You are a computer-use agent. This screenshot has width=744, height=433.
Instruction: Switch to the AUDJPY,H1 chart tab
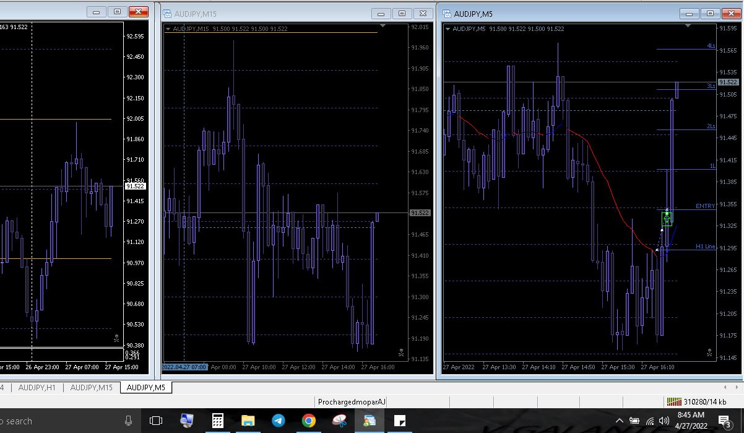pyautogui.click(x=37, y=388)
